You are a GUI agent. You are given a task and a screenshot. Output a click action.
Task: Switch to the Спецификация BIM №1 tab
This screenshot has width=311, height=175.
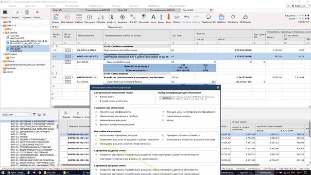[98, 10]
